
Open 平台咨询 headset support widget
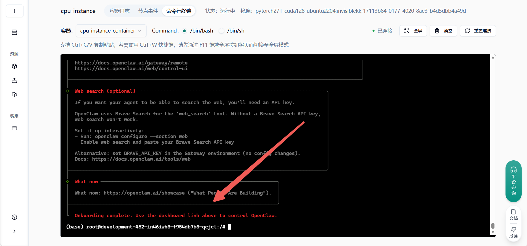click(513, 181)
